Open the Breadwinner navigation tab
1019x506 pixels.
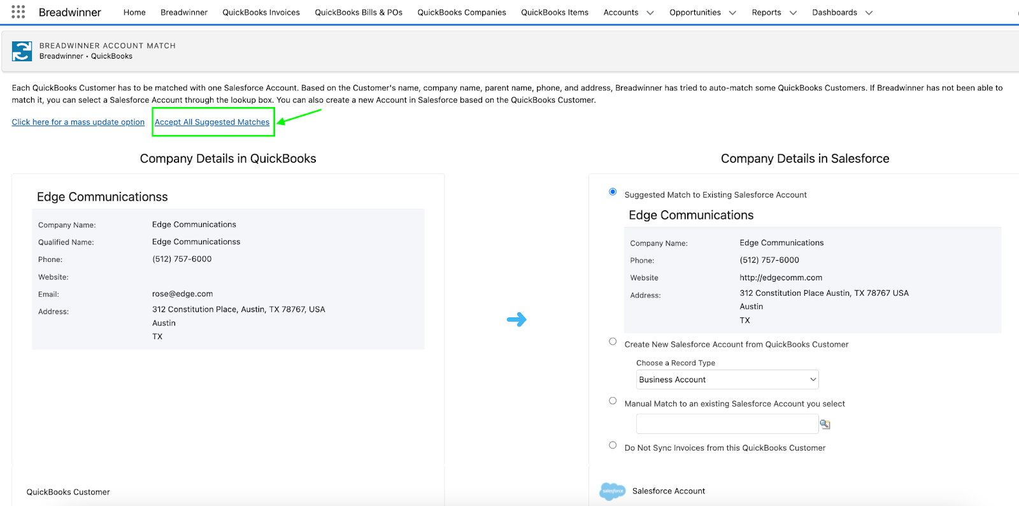point(184,12)
